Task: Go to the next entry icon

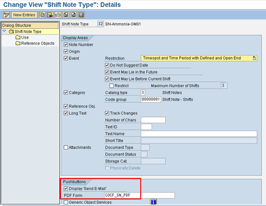Action: coord(73,15)
